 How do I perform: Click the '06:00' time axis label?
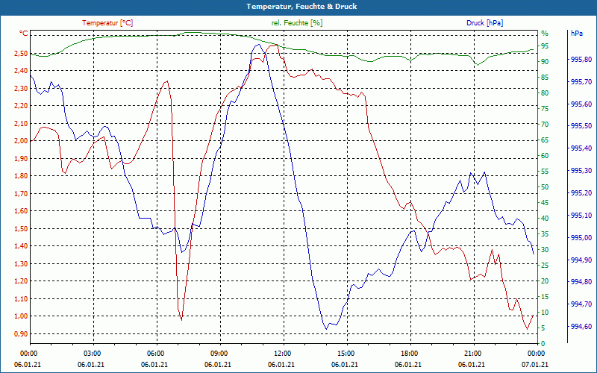pyautogui.click(x=155, y=354)
